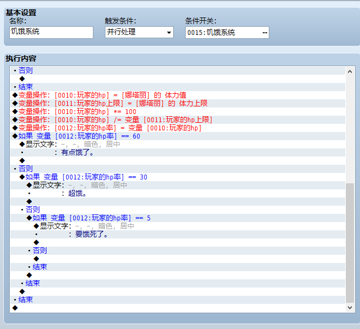Select line [0010:玩家的hp] /= 变量 [0011:玩家的hp上限]
This screenshot has width=360, height=329.
178,119
